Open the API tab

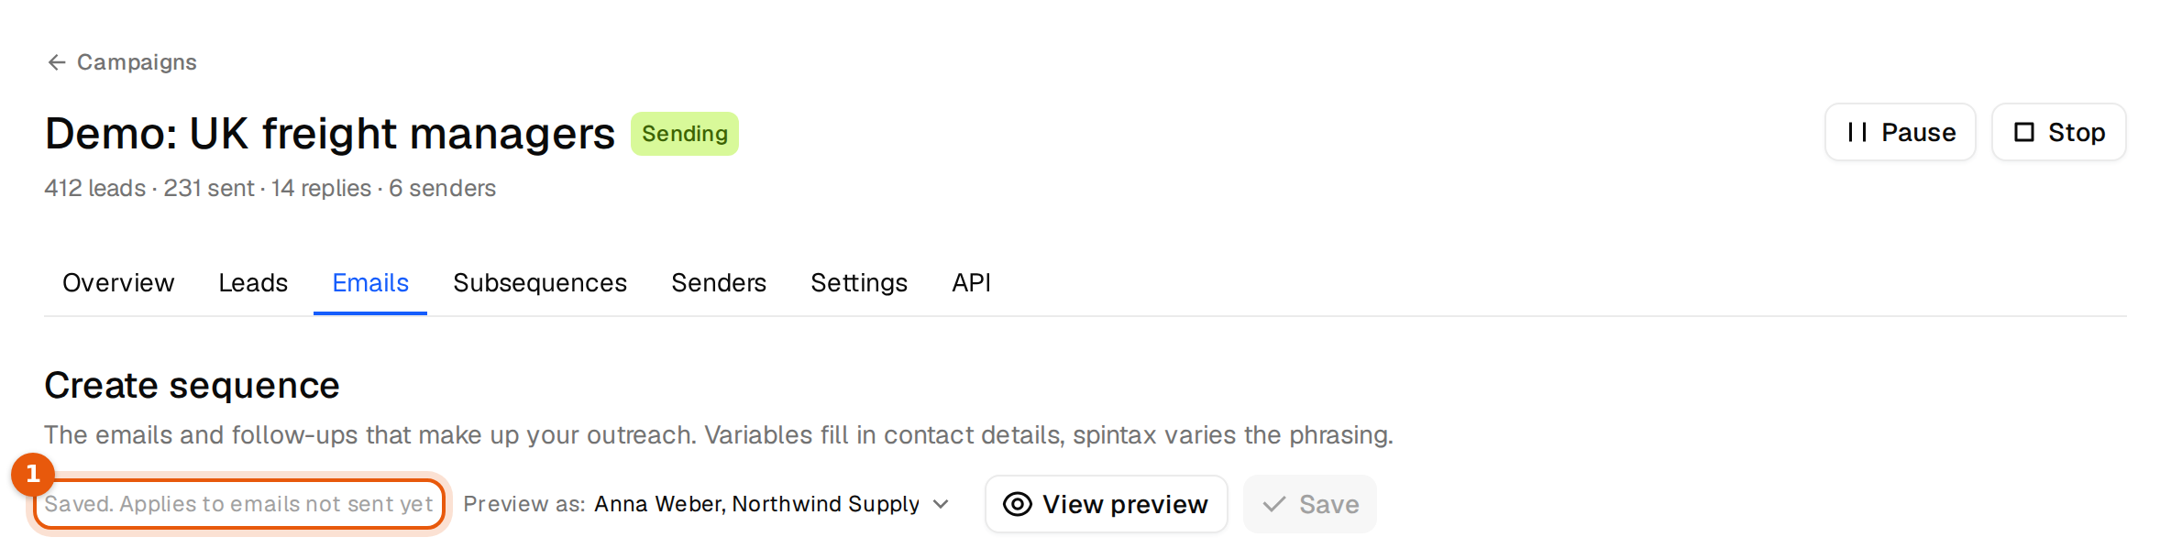coord(971,283)
